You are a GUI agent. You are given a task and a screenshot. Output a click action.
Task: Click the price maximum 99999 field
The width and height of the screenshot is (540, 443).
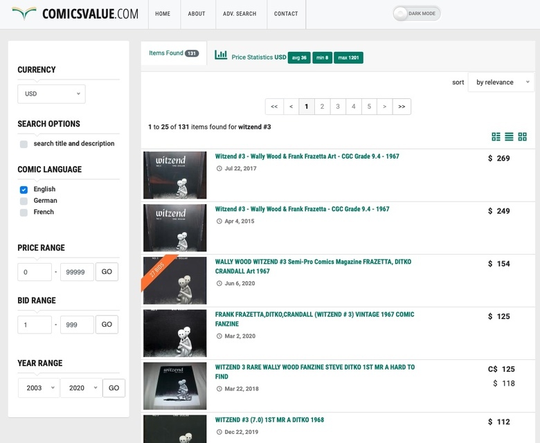click(77, 272)
